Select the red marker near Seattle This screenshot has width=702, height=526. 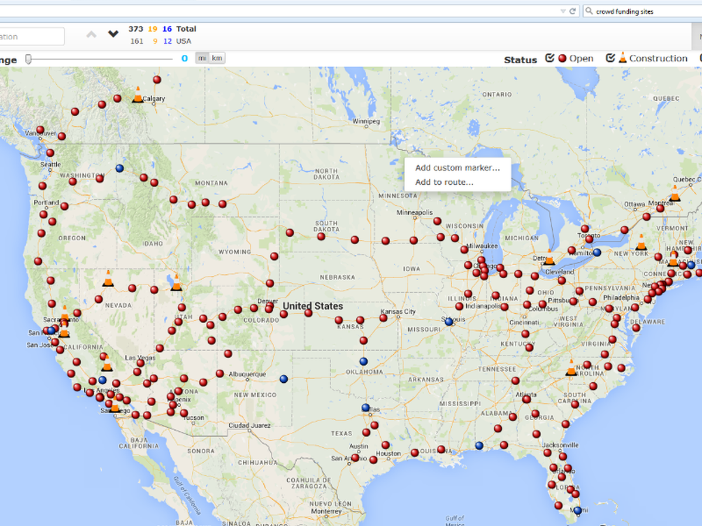click(50, 153)
